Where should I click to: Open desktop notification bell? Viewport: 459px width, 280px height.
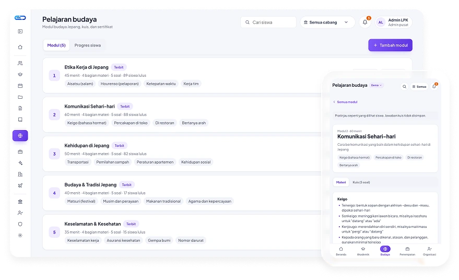tap(365, 22)
